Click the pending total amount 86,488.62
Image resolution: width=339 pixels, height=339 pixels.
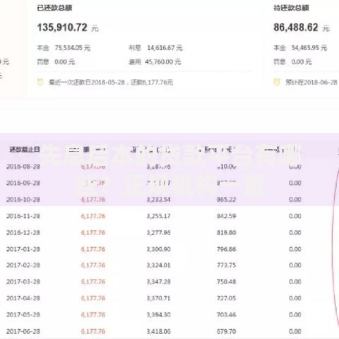coord(296,28)
